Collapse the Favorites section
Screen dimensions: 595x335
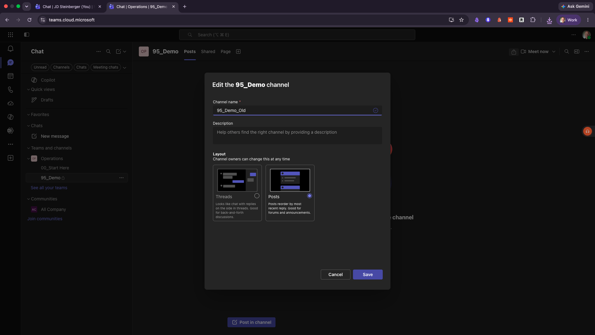[x=29, y=114]
